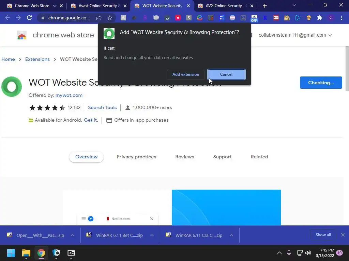Click the striped circle extension icon
Image resolution: width=349 pixels, height=261 pixels.
[x=232, y=18]
